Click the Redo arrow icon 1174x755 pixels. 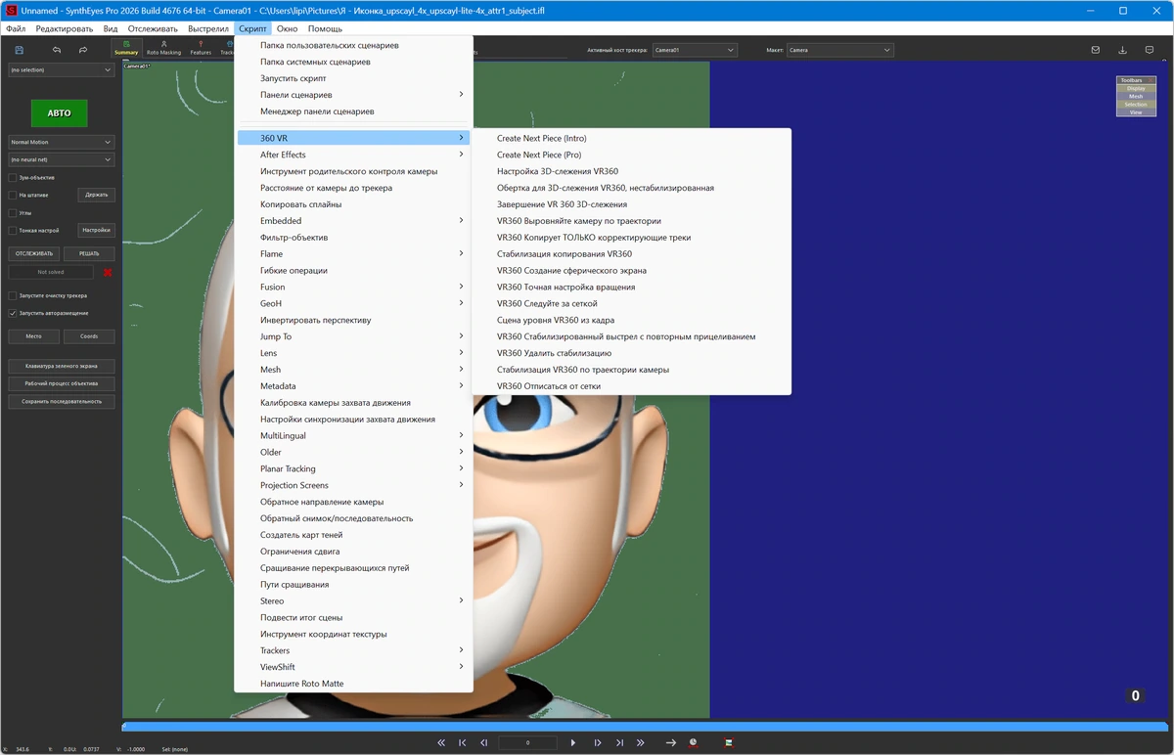click(x=83, y=50)
